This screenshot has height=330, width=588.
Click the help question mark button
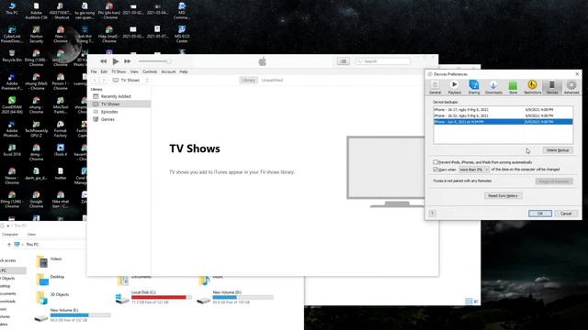(x=432, y=214)
